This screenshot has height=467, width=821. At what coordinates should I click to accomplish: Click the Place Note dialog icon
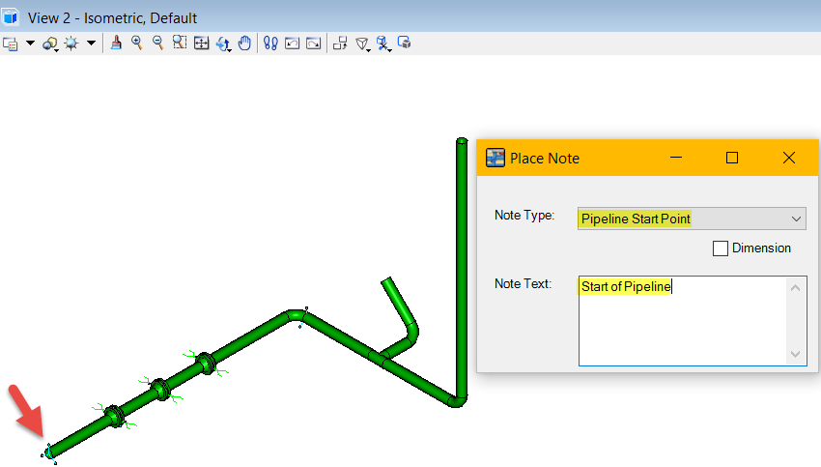[x=495, y=158]
